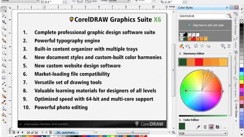Select the Blend interactive tool

3,96
